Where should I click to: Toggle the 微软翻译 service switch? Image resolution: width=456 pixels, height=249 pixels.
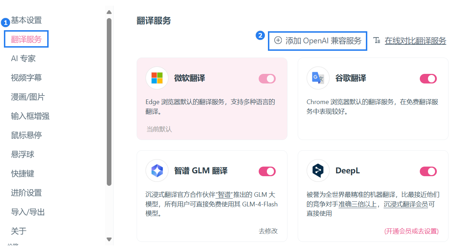(267, 79)
